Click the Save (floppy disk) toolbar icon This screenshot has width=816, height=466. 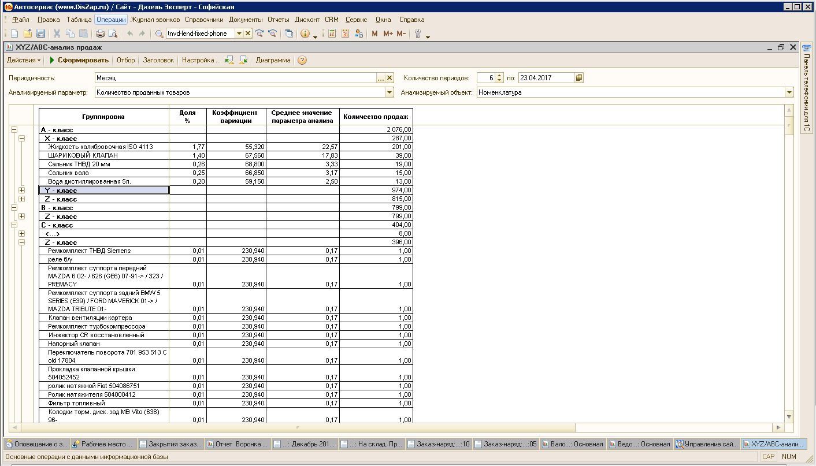pos(40,34)
